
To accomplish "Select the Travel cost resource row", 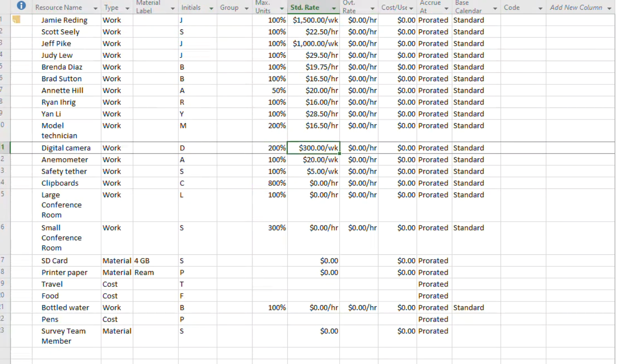I will 52,284.
